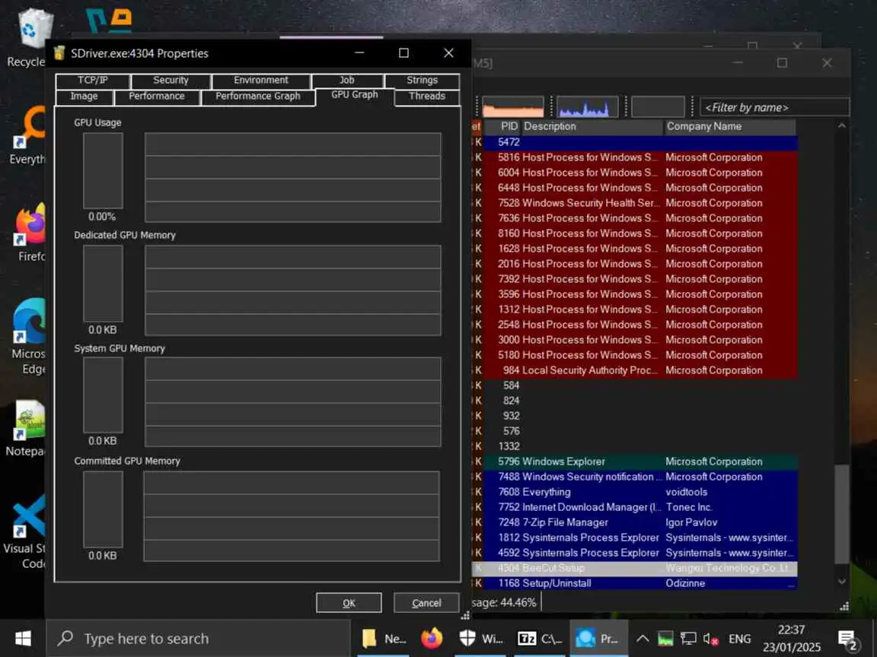Screen dimensions: 877x657
Task: Open the Windows Security taskbar item
Action: pyautogui.click(x=480, y=638)
